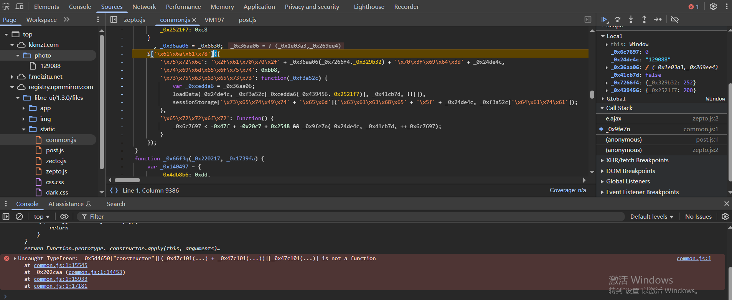Click the inspect element picker icon
Screen dimensions: 732x300
6,7
